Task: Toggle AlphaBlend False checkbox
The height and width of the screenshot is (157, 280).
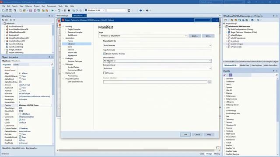Action: tap(20, 79)
